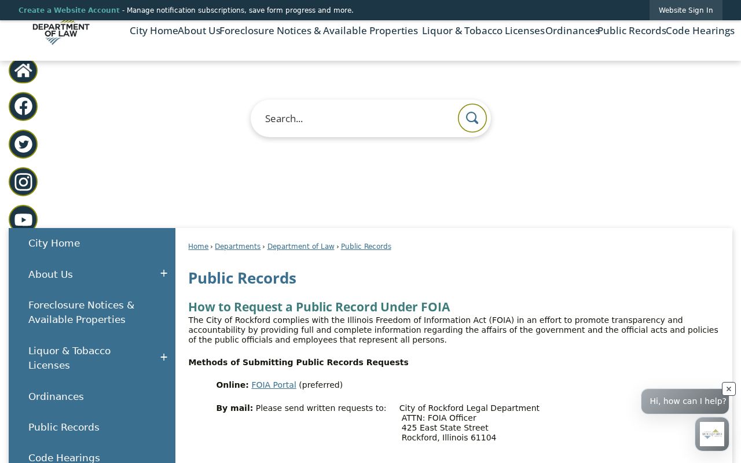Click 'How to Request a Public Record Under FOIA'
Viewport: 741px width, 463px height.
[x=319, y=307]
